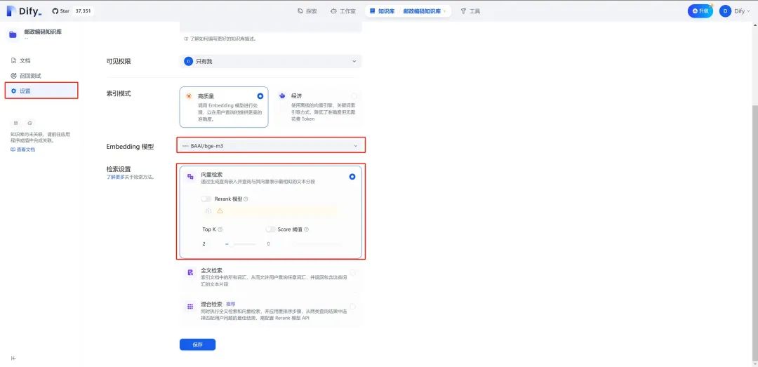Open the Dify account dropdown menu
The height and width of the screenshot is (367, 758).
(743, 11)
